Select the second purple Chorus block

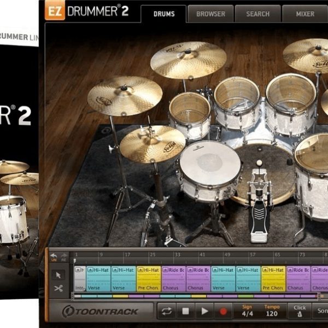[x=198, y=279]
